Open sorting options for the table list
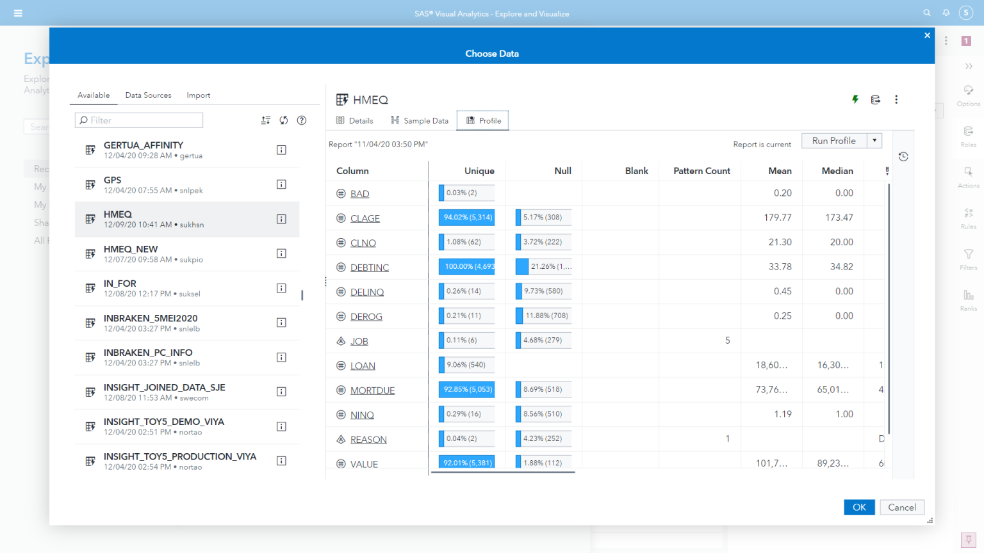Viewport: 984px width, 553px height. pos(265,120)
